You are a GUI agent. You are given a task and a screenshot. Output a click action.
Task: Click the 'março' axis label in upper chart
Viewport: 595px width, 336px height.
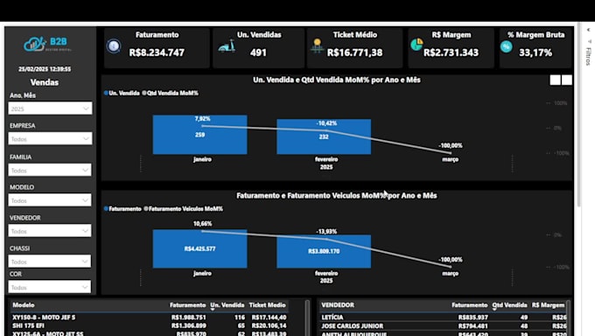point(451,159)
